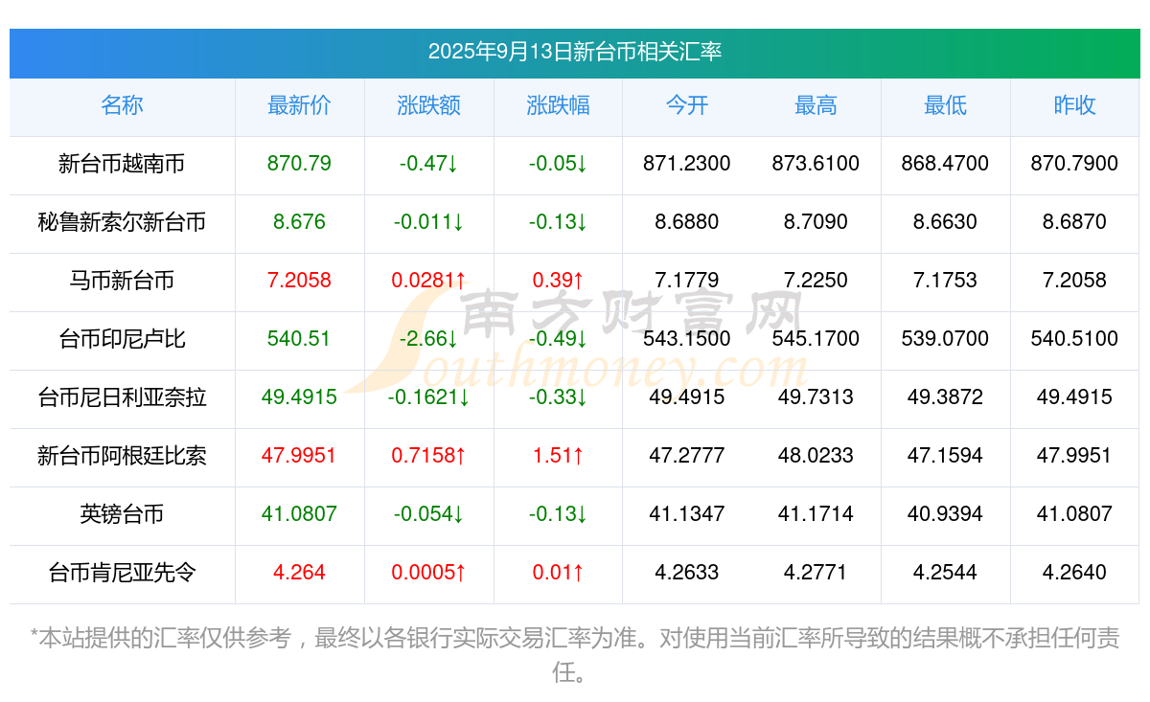Click change amount 0.0281↑
This screenshot has height=702, width=1150.
click(x=429, y=281)
